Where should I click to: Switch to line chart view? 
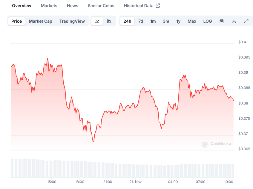tap(97, 21)
